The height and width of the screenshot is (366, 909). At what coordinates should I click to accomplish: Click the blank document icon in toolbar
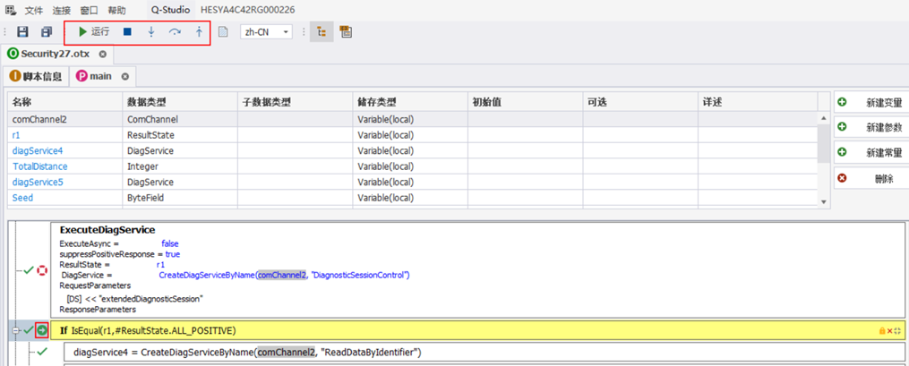click(224, 32)
